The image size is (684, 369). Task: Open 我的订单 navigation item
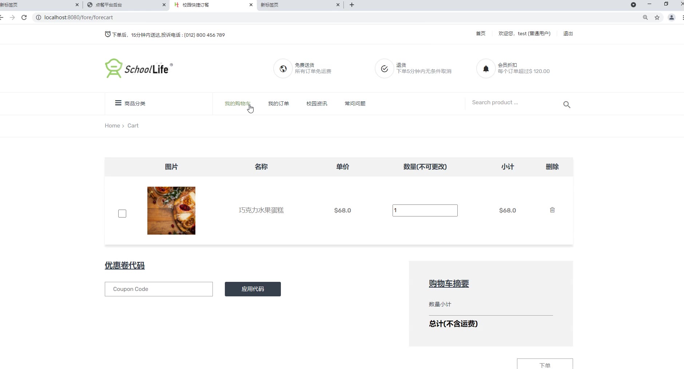coord(278,104)
